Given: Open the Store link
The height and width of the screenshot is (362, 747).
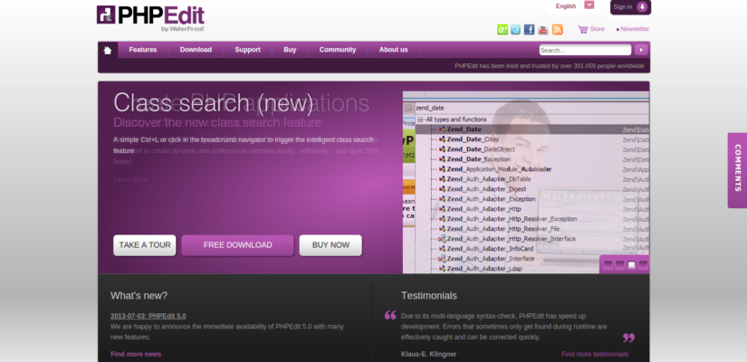Looking at the screenshot, I should point(597,29).
